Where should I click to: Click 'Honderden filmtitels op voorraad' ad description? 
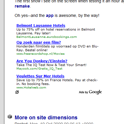(x=57, y=48)
